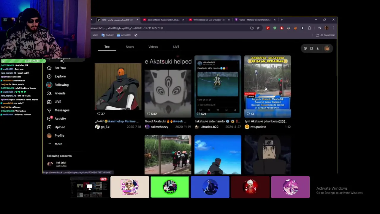The height and width of the screenshot is (214, 380).
Task: Click the TikTok download desktop app icon
Action: [x=318, y=48]
